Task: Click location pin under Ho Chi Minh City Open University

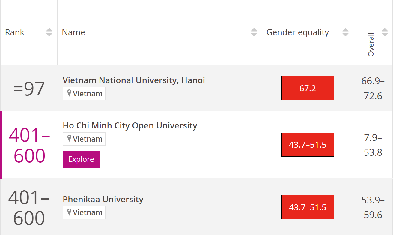Action: (x=69, y=139)
